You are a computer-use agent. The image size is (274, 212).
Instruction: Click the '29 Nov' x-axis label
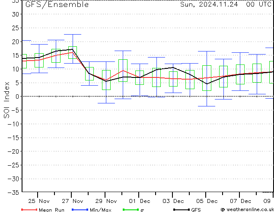(106, 201)
